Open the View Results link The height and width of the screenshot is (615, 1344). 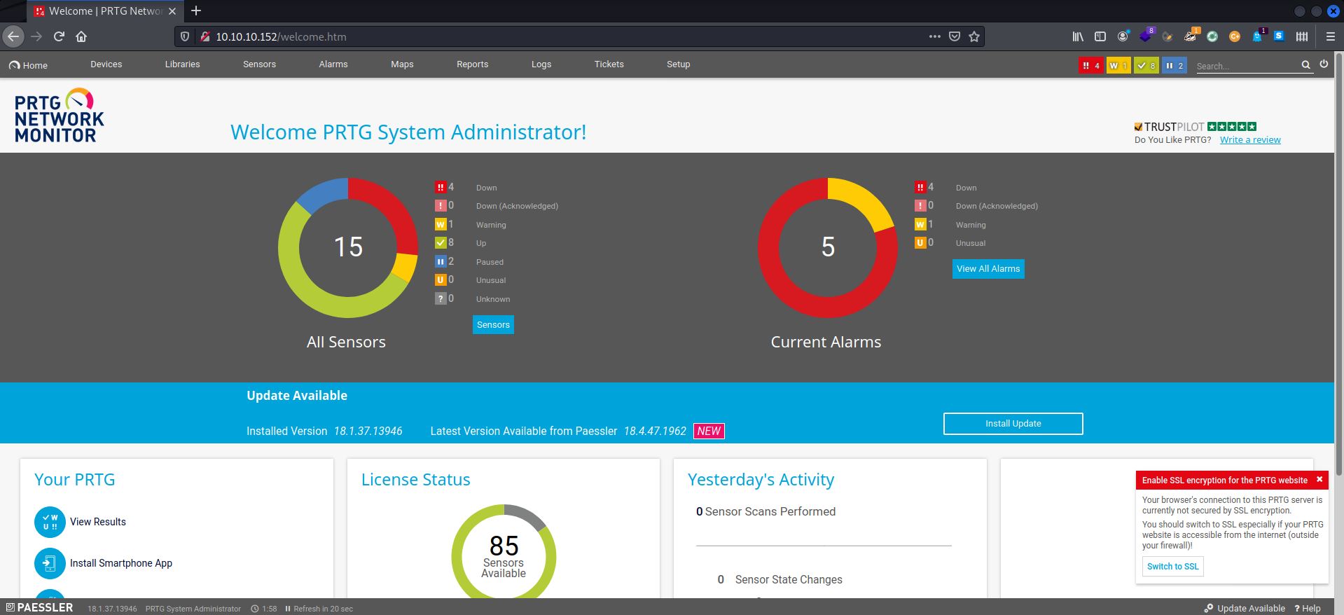click(98, 522)
